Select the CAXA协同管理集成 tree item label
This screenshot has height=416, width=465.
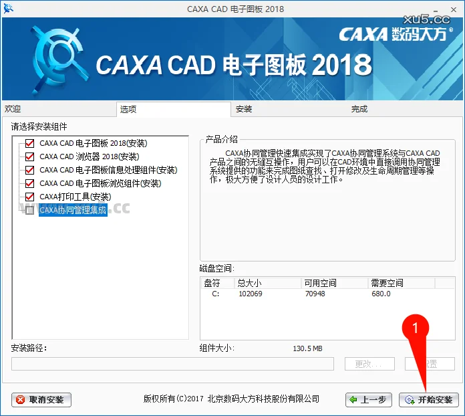pyautogui.click(x=73, y=210)
